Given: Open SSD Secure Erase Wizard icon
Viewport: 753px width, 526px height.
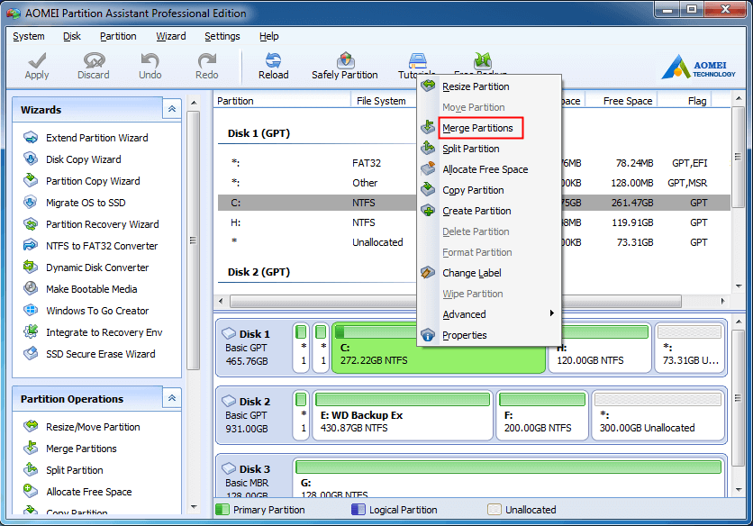Looking at the screenshot, I should pos(31,354).
